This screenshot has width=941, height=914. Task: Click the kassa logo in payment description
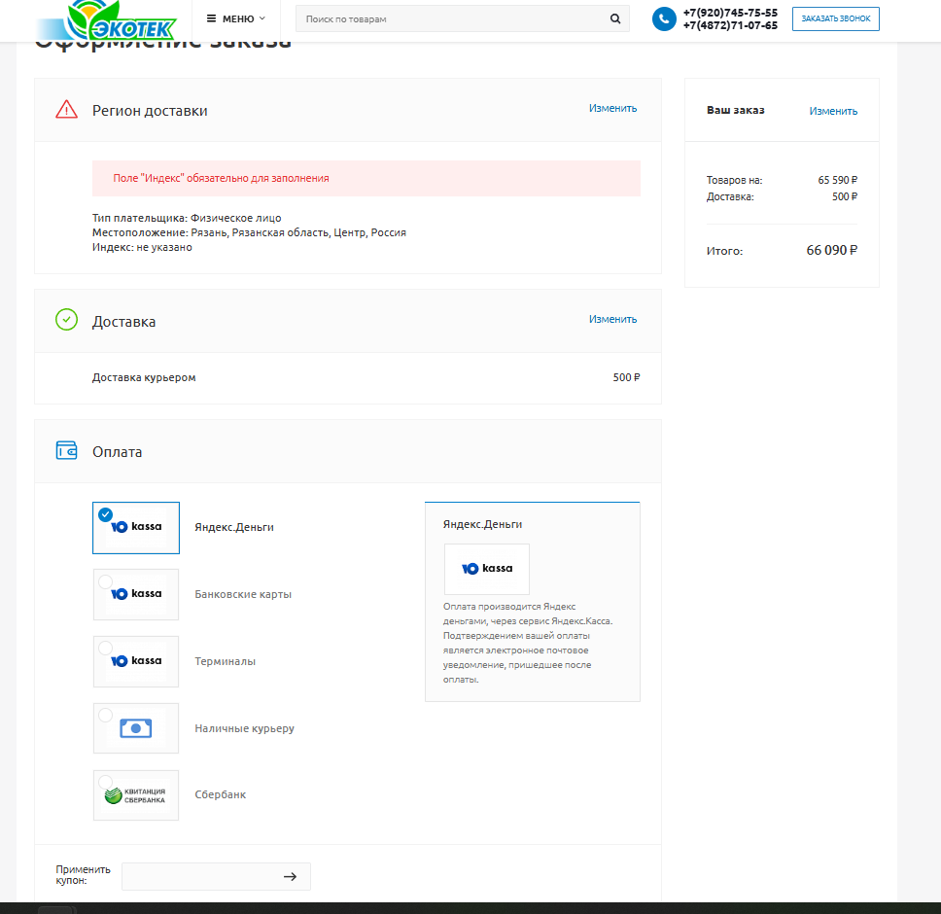coord(487,569)
